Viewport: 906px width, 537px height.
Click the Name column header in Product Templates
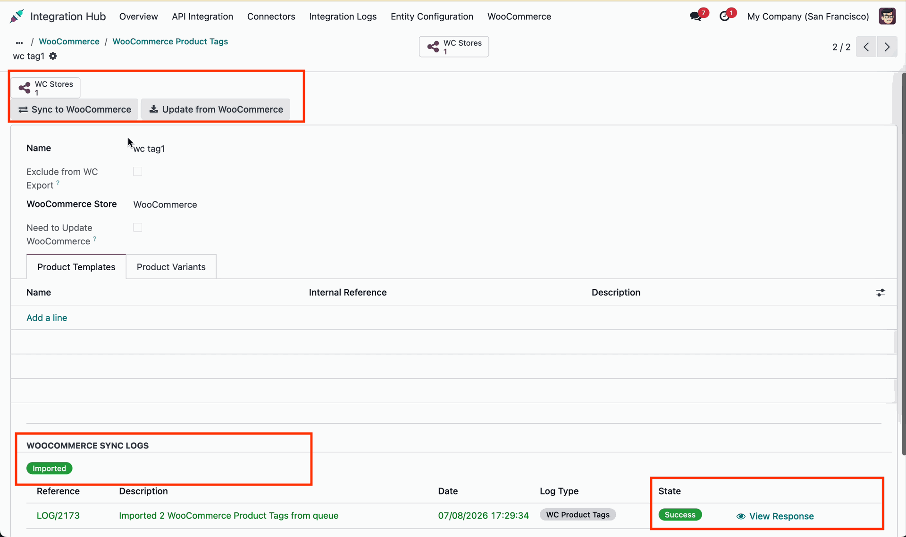tap(39, 292)
